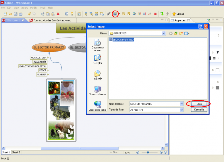224x162 pixels.
Task: Switch to the Workbook 1 tab
Action: (x=13, y=20)
